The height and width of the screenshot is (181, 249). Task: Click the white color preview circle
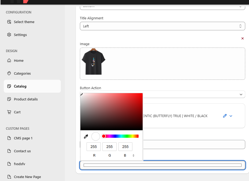(96, 136)
